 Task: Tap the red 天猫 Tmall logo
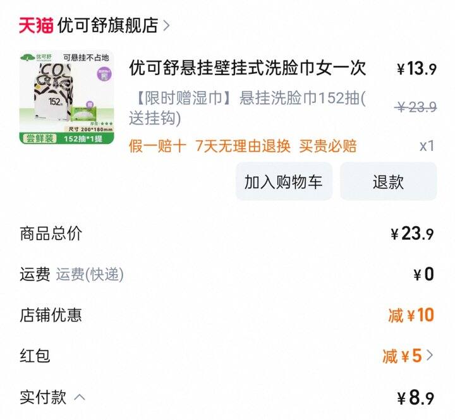(x=36, y=25)
